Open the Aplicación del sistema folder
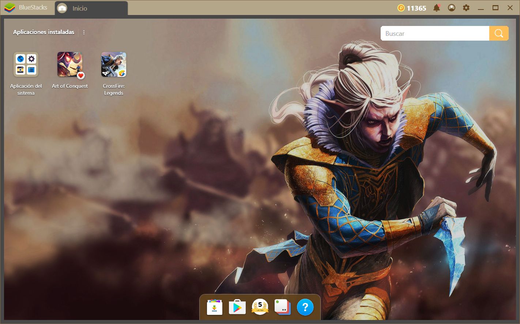 [x=26, y=64]
